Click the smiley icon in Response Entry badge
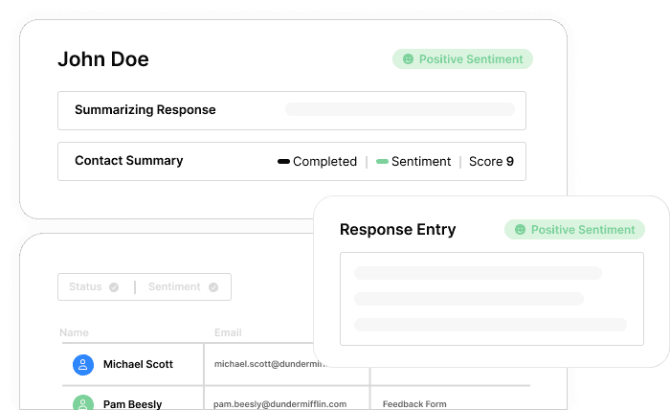The width and height of the screenshot is (670, 410). point(520,230)
